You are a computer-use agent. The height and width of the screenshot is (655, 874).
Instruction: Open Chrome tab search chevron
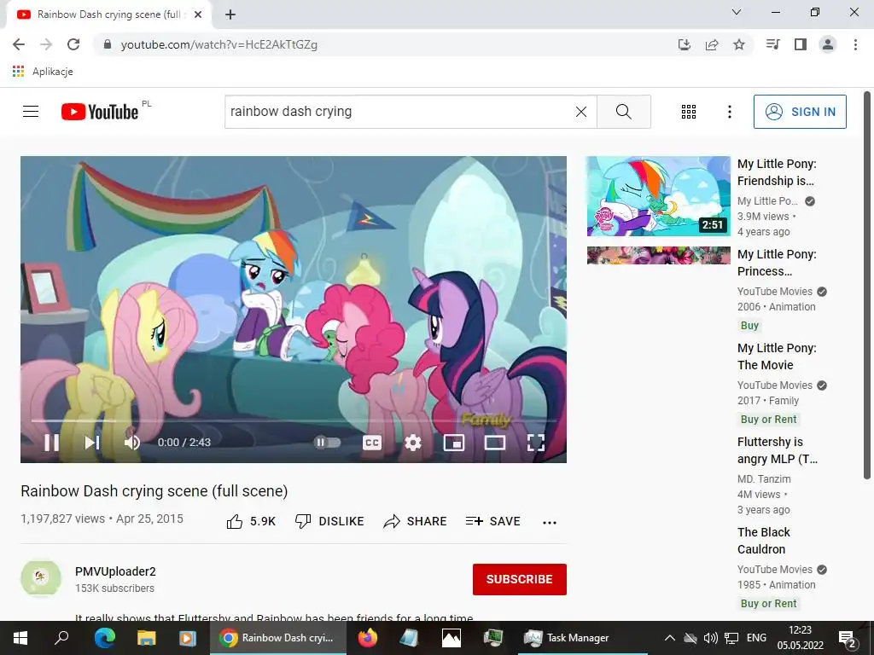point(737,12)
